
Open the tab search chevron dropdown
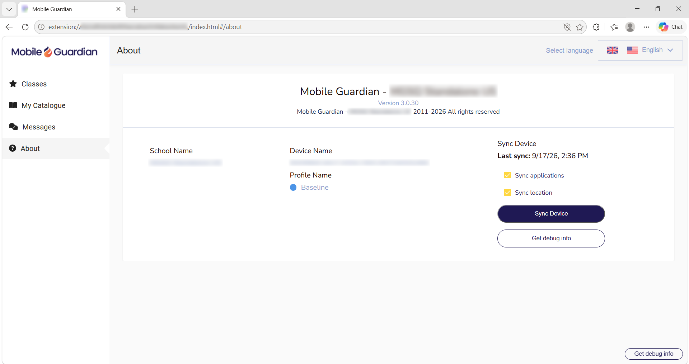tap(9, 9)
